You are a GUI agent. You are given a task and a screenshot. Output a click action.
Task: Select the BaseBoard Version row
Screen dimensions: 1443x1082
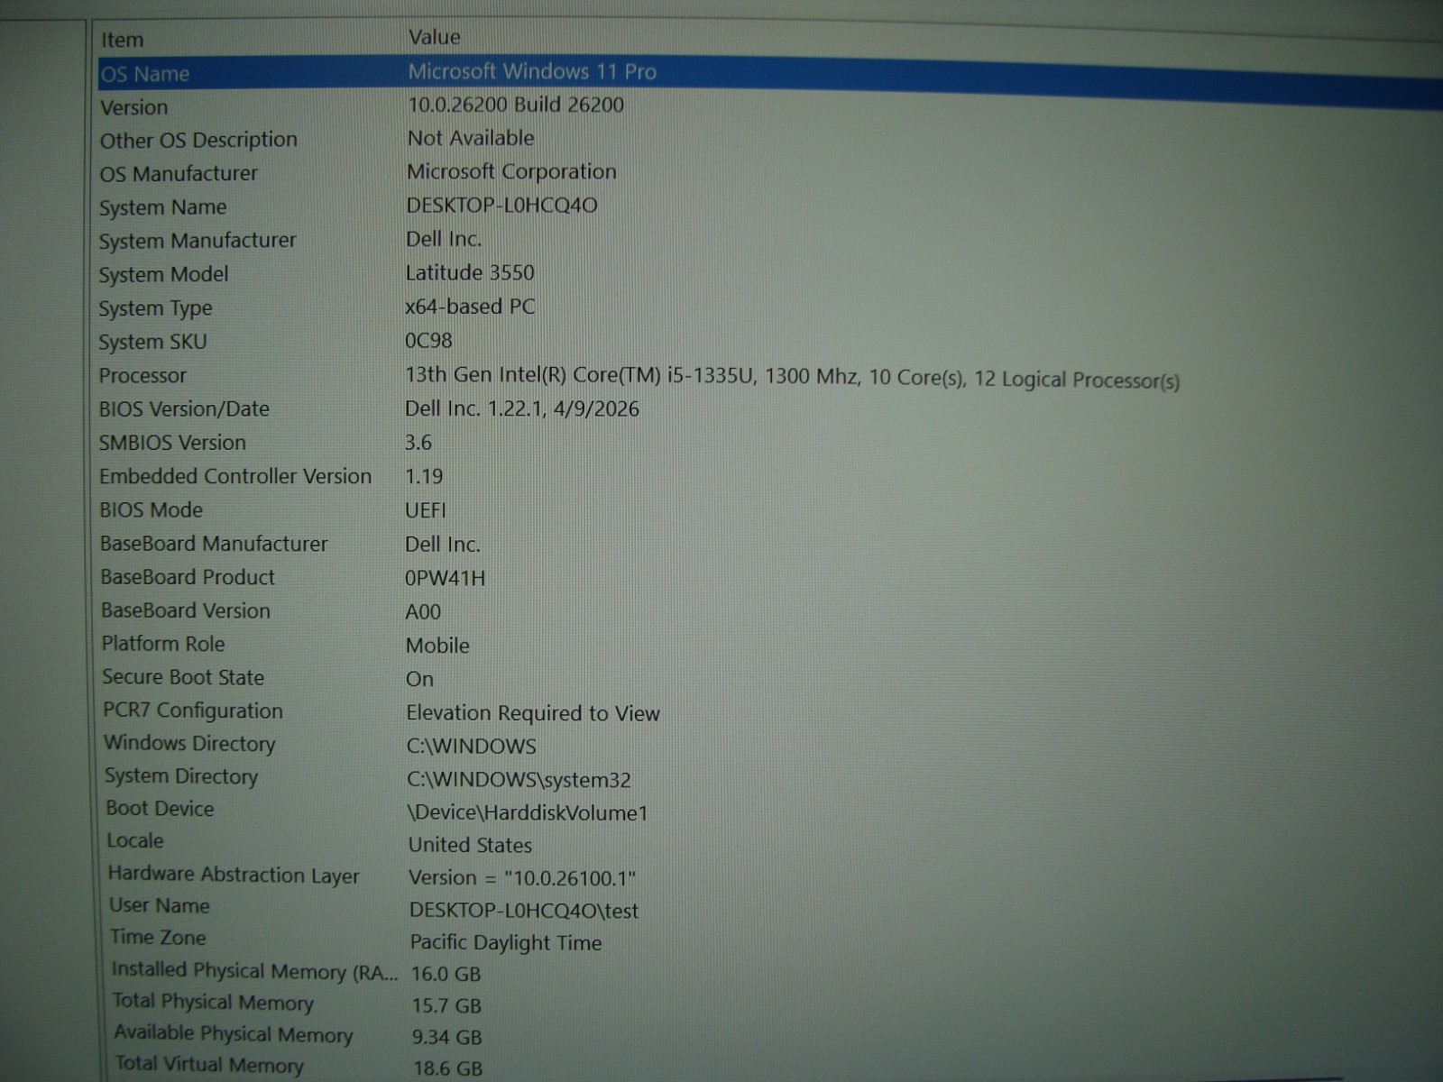click(x=186, y=610)
